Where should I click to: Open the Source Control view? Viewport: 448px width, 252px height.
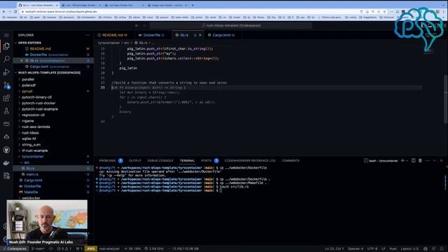click(6, 85)
